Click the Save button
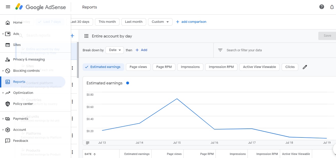 coord(327,36)
